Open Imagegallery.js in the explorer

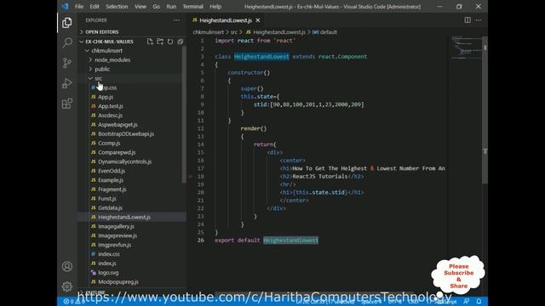click(116, 227)
